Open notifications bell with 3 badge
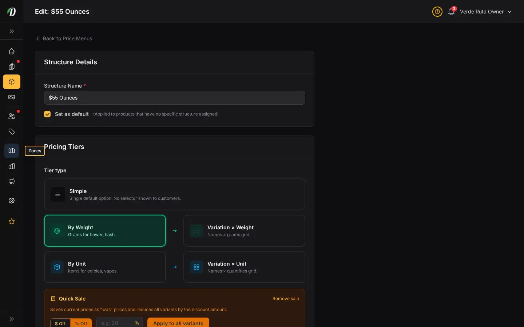The width and height of the screenshot is (524, 327). point(451,12)
